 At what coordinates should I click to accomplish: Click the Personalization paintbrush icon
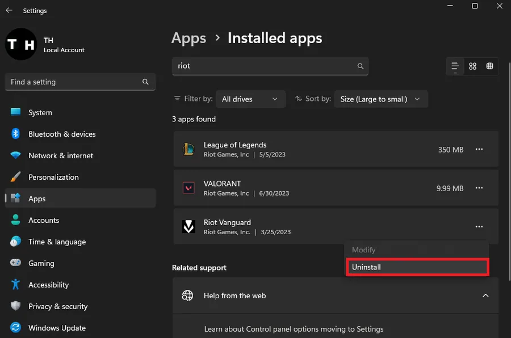(x=15, y=177)
